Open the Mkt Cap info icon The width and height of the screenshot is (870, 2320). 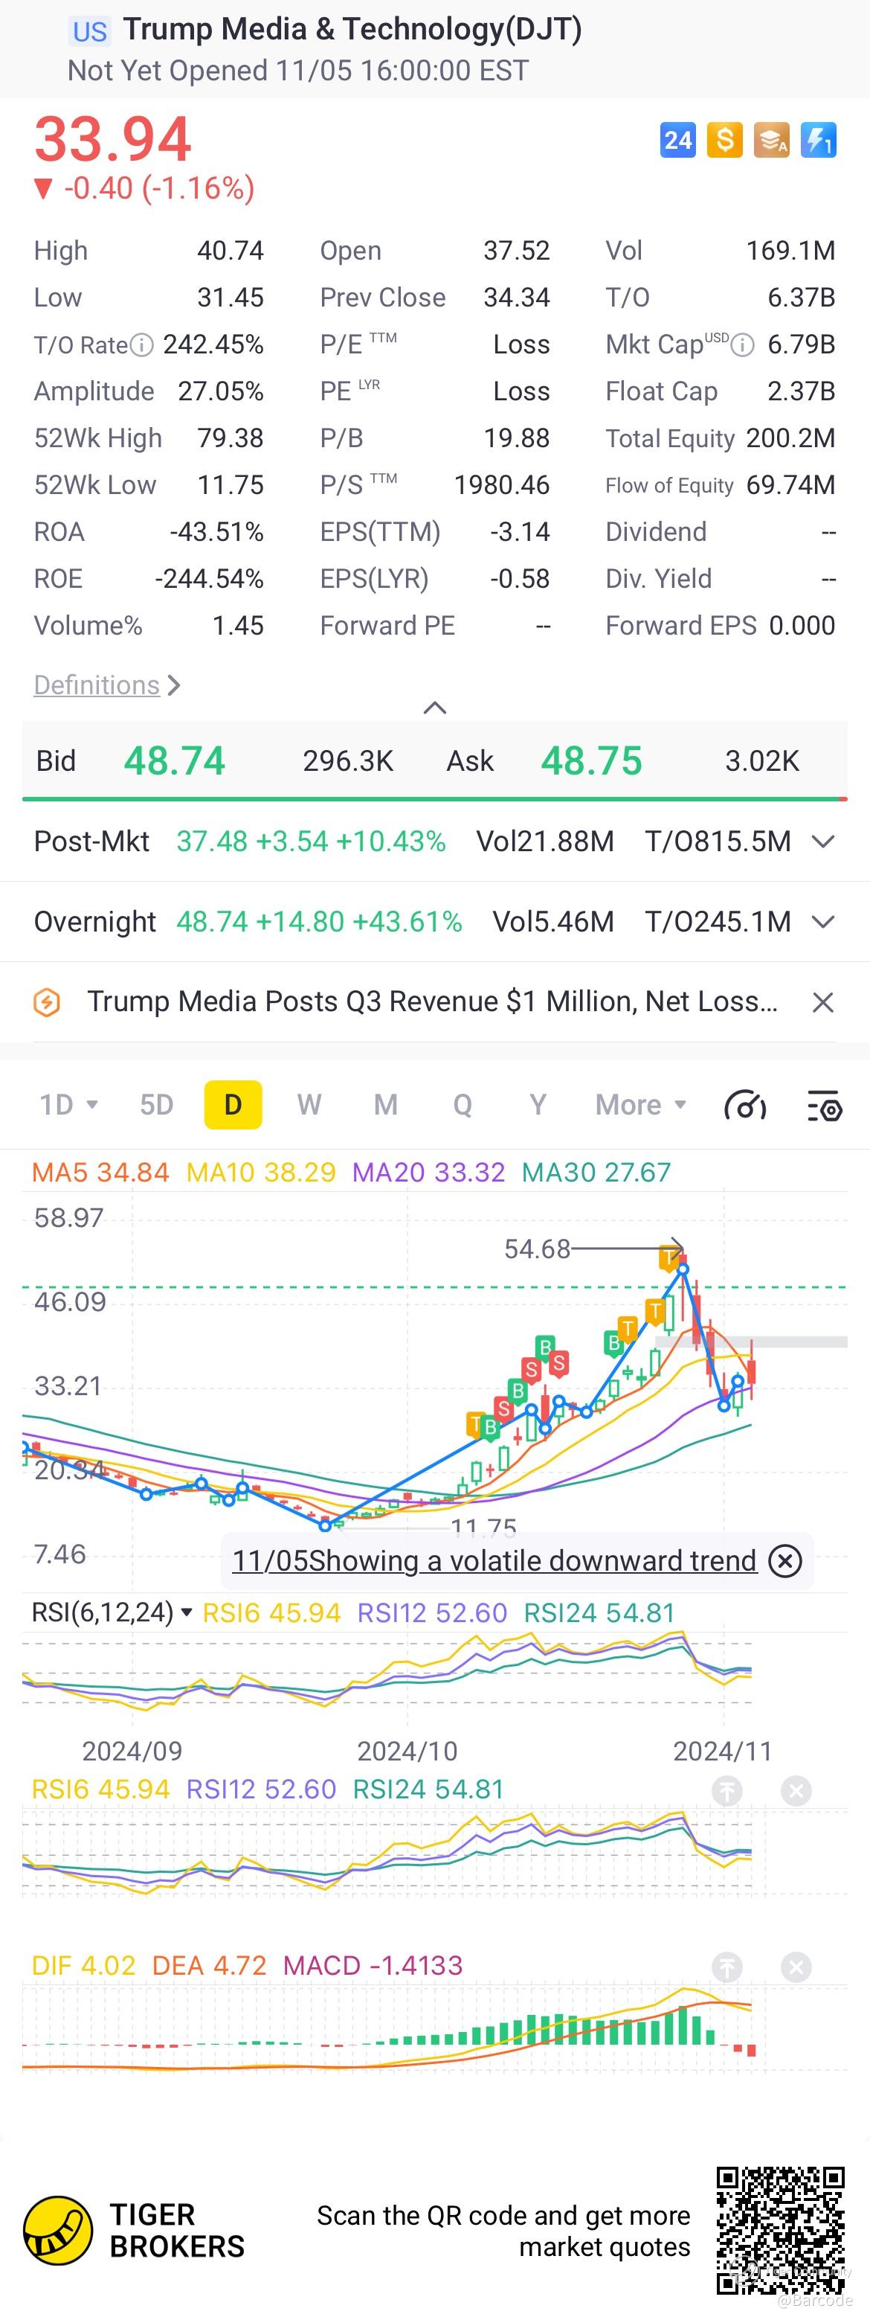(742, 345)
